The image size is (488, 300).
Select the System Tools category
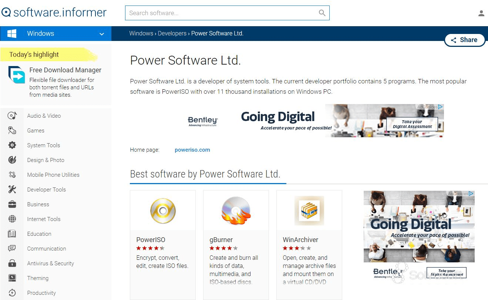(x=44, y=145)
